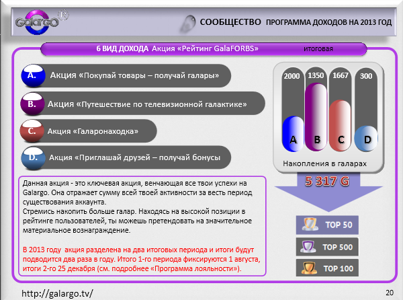Click the purple shield trophy beside TOP 500

click(308, 247)
